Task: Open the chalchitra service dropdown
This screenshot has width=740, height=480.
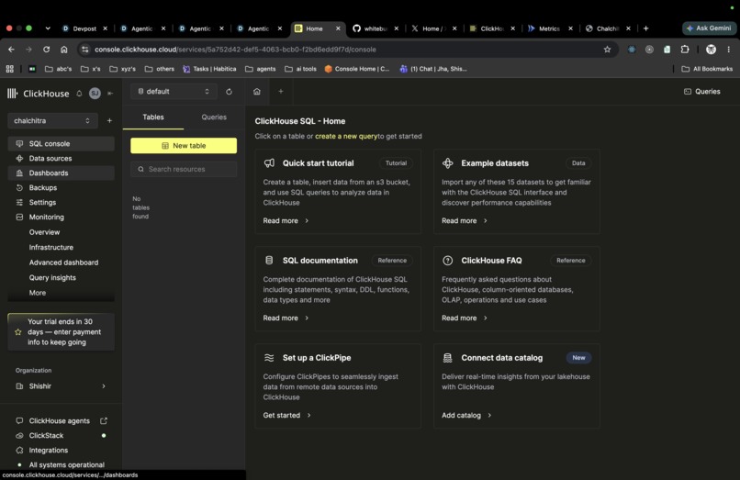Action: (52, 121)
